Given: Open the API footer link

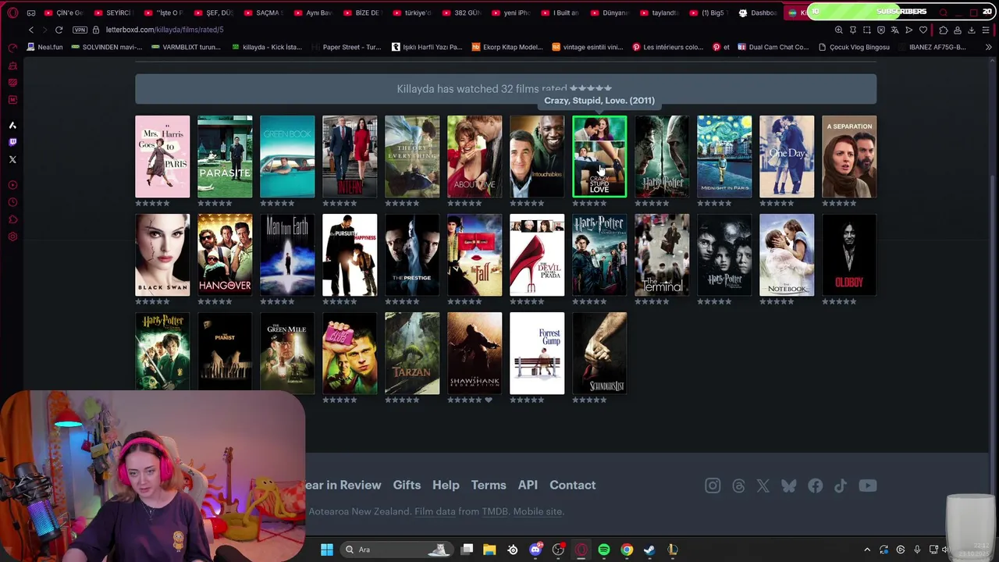Looking at the screenshot, I should [528, 485].
